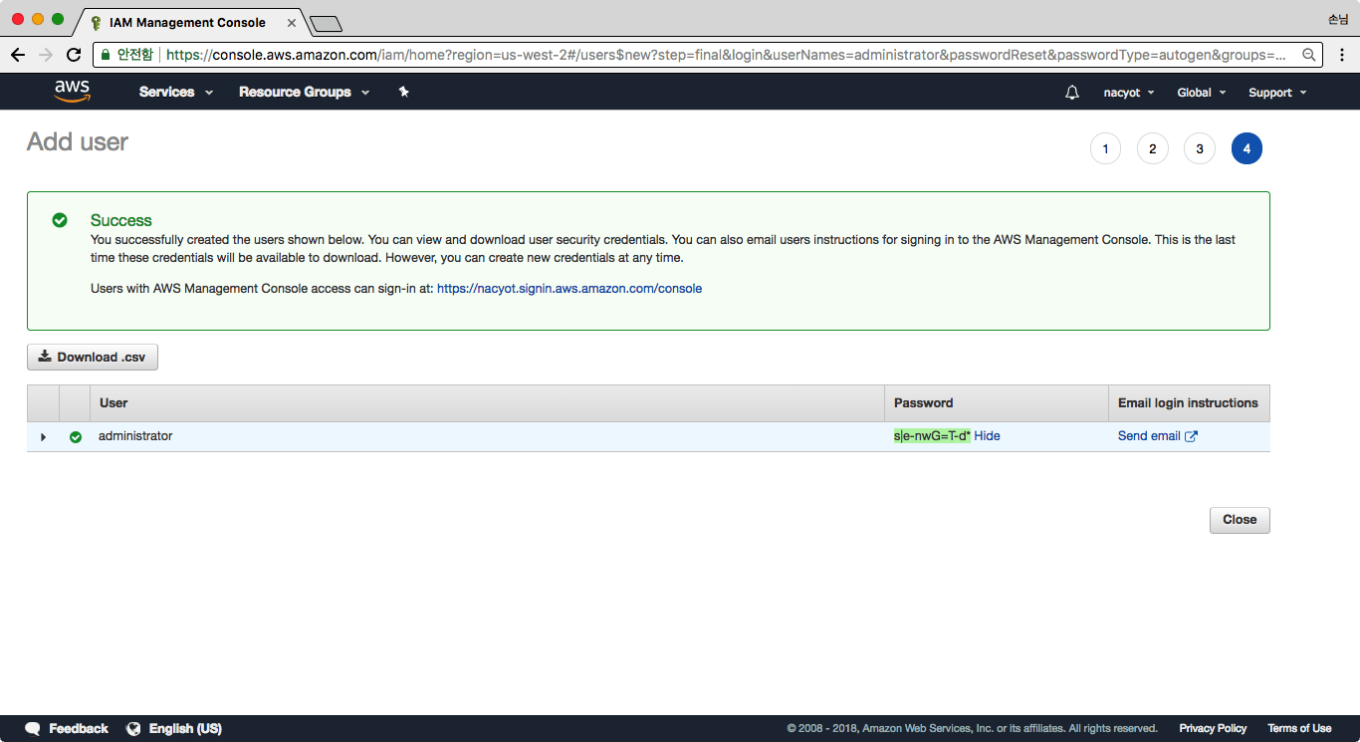Screen dimensions: 1360x742
Task: Open the Chrome menu three-dot icon
Action: pyautogui.click(x=1341, y=55)
